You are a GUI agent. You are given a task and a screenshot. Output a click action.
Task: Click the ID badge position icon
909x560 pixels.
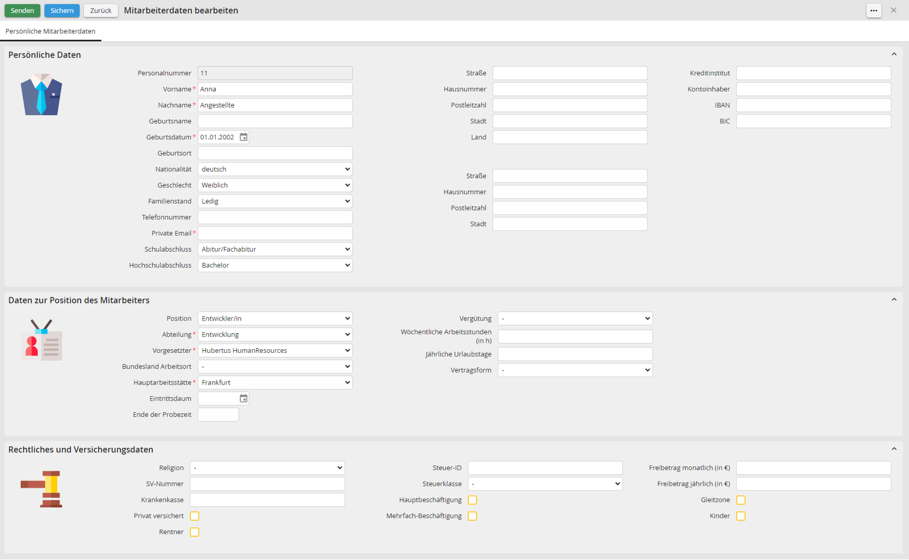(41, 340)
